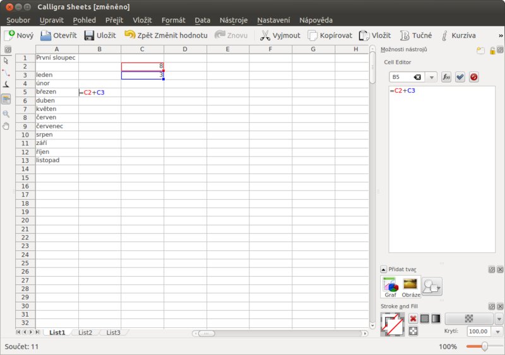The width and height of the screenshot is (505, 355).
Task: Open the Krytí opacity dropdown arrow
Action: click(497, 332)
